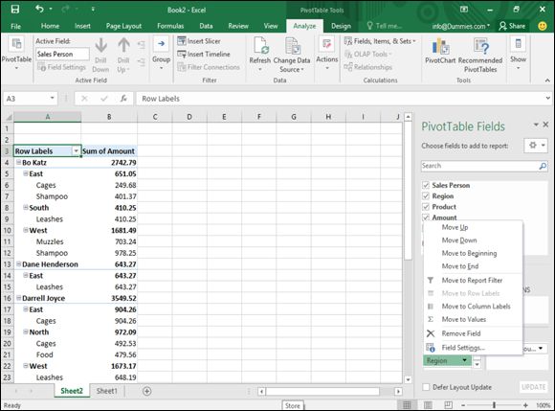The width and height of the screenshot is (555, 411).
Task: Uncheck the Sales Person field
Action: coord(426,185)
